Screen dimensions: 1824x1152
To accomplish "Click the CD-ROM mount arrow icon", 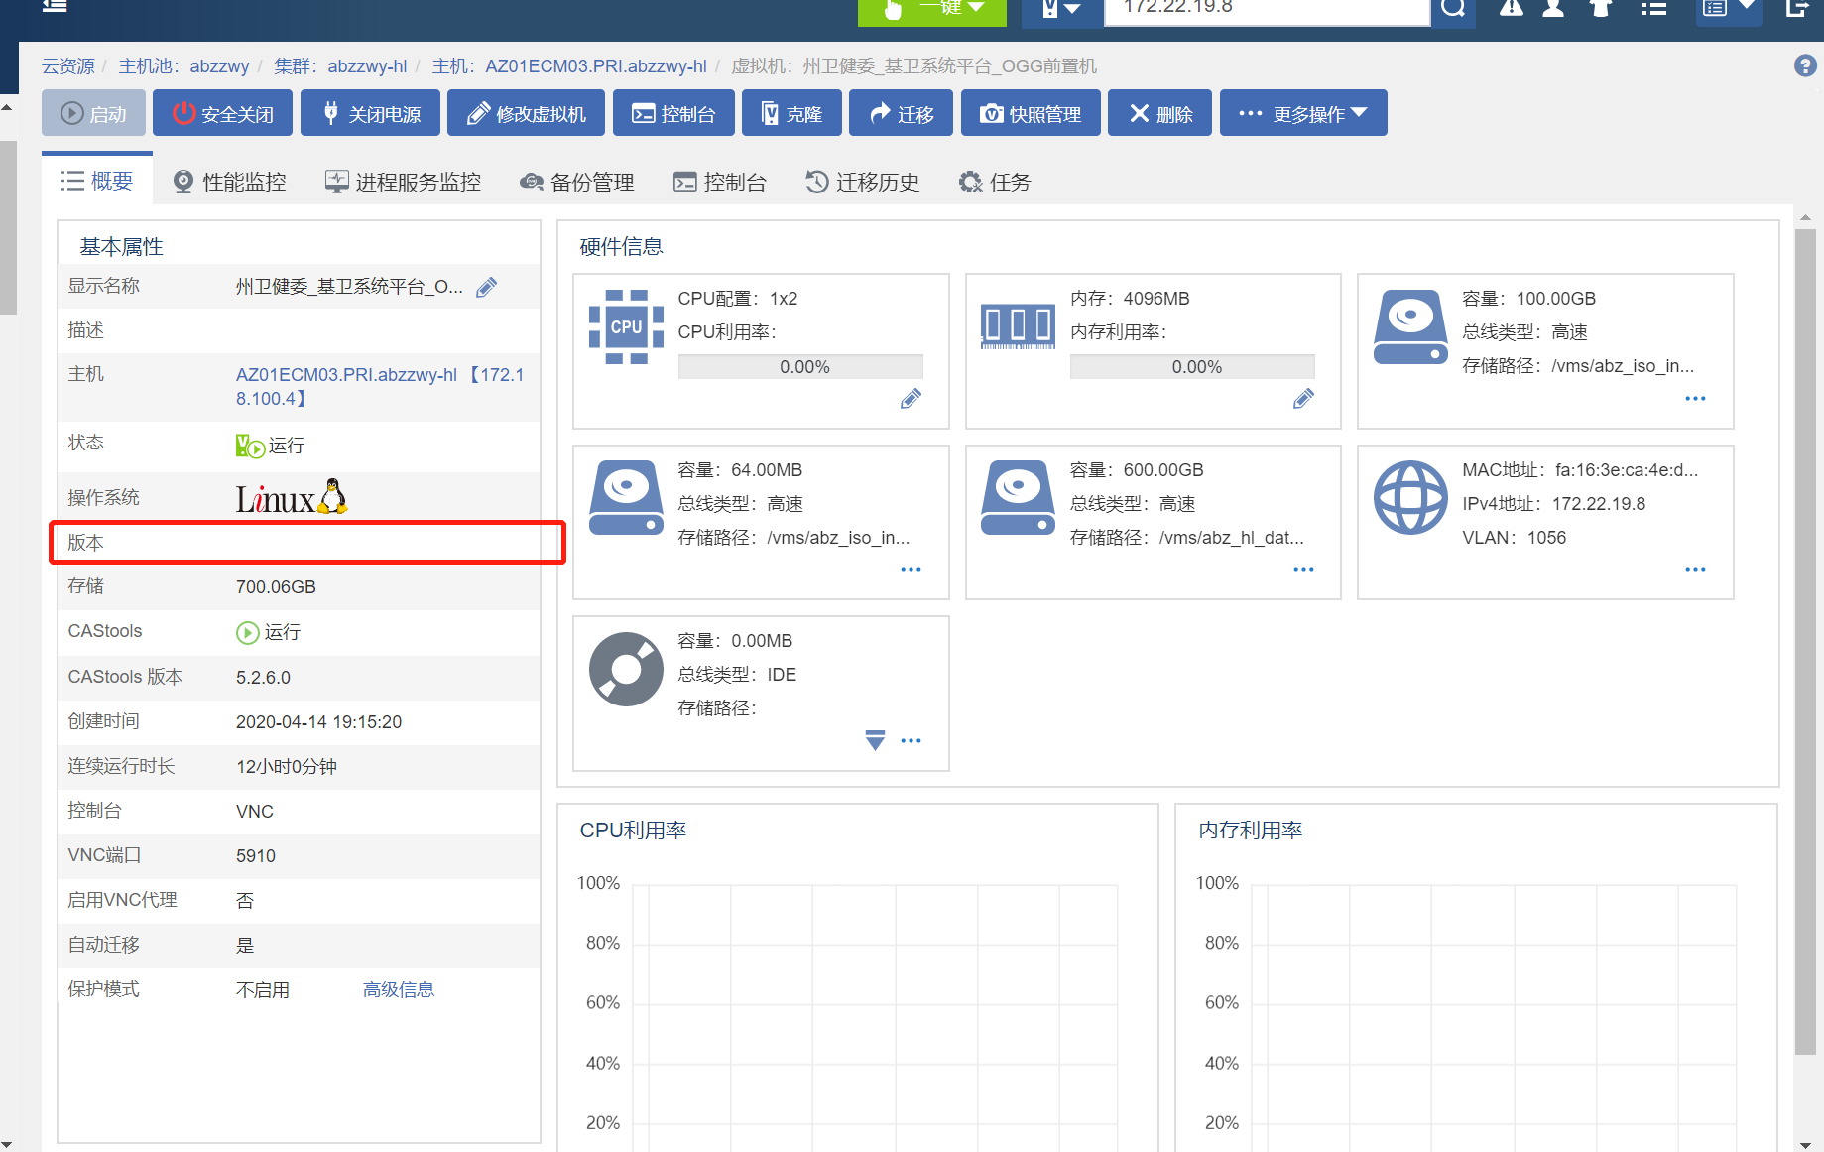I will pos(875,740).
